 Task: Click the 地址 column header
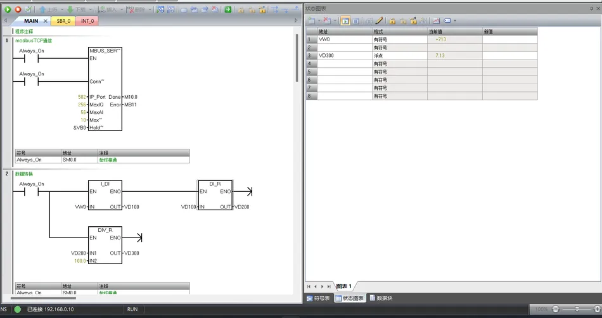tap(344, 32)
